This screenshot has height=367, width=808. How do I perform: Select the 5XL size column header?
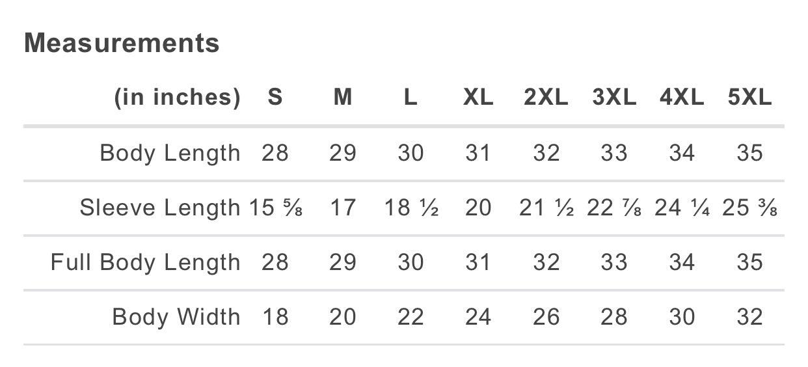pyautogui.click(x=749, y=98)
